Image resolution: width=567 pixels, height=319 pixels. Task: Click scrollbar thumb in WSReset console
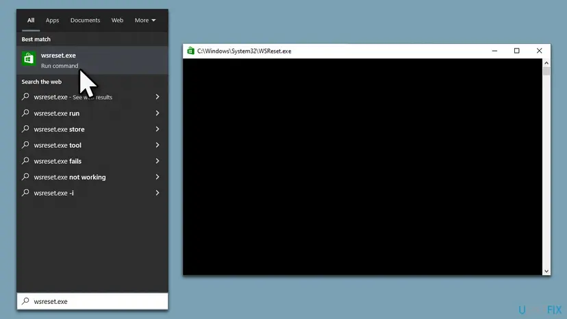[546, 71]
